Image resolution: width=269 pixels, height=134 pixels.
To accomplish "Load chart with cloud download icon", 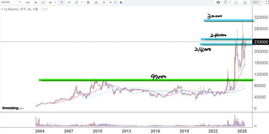I will tap(236, 3).
